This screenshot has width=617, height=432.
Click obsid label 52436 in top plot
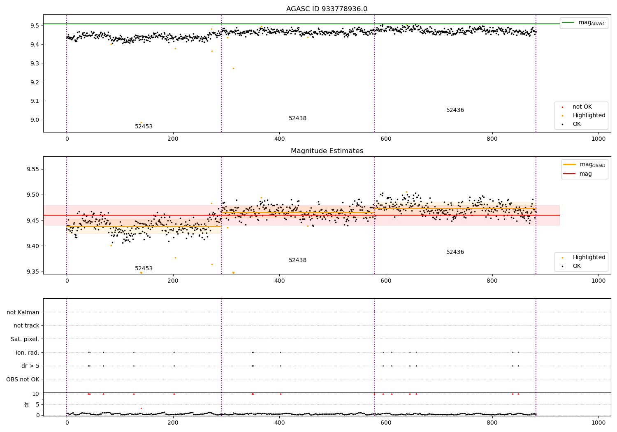click(455, 110)
